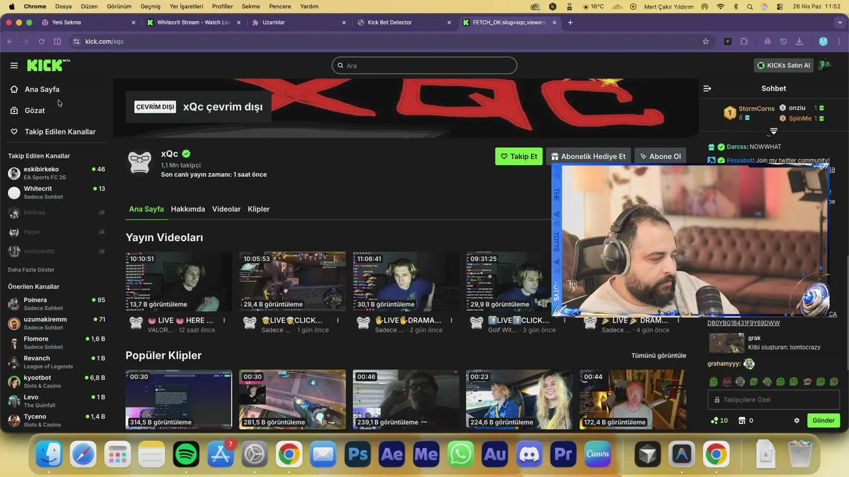This screenshot has width=849, height=477.
Task: Open the chat shop icon showing 0
Action: tap(746, 421)
